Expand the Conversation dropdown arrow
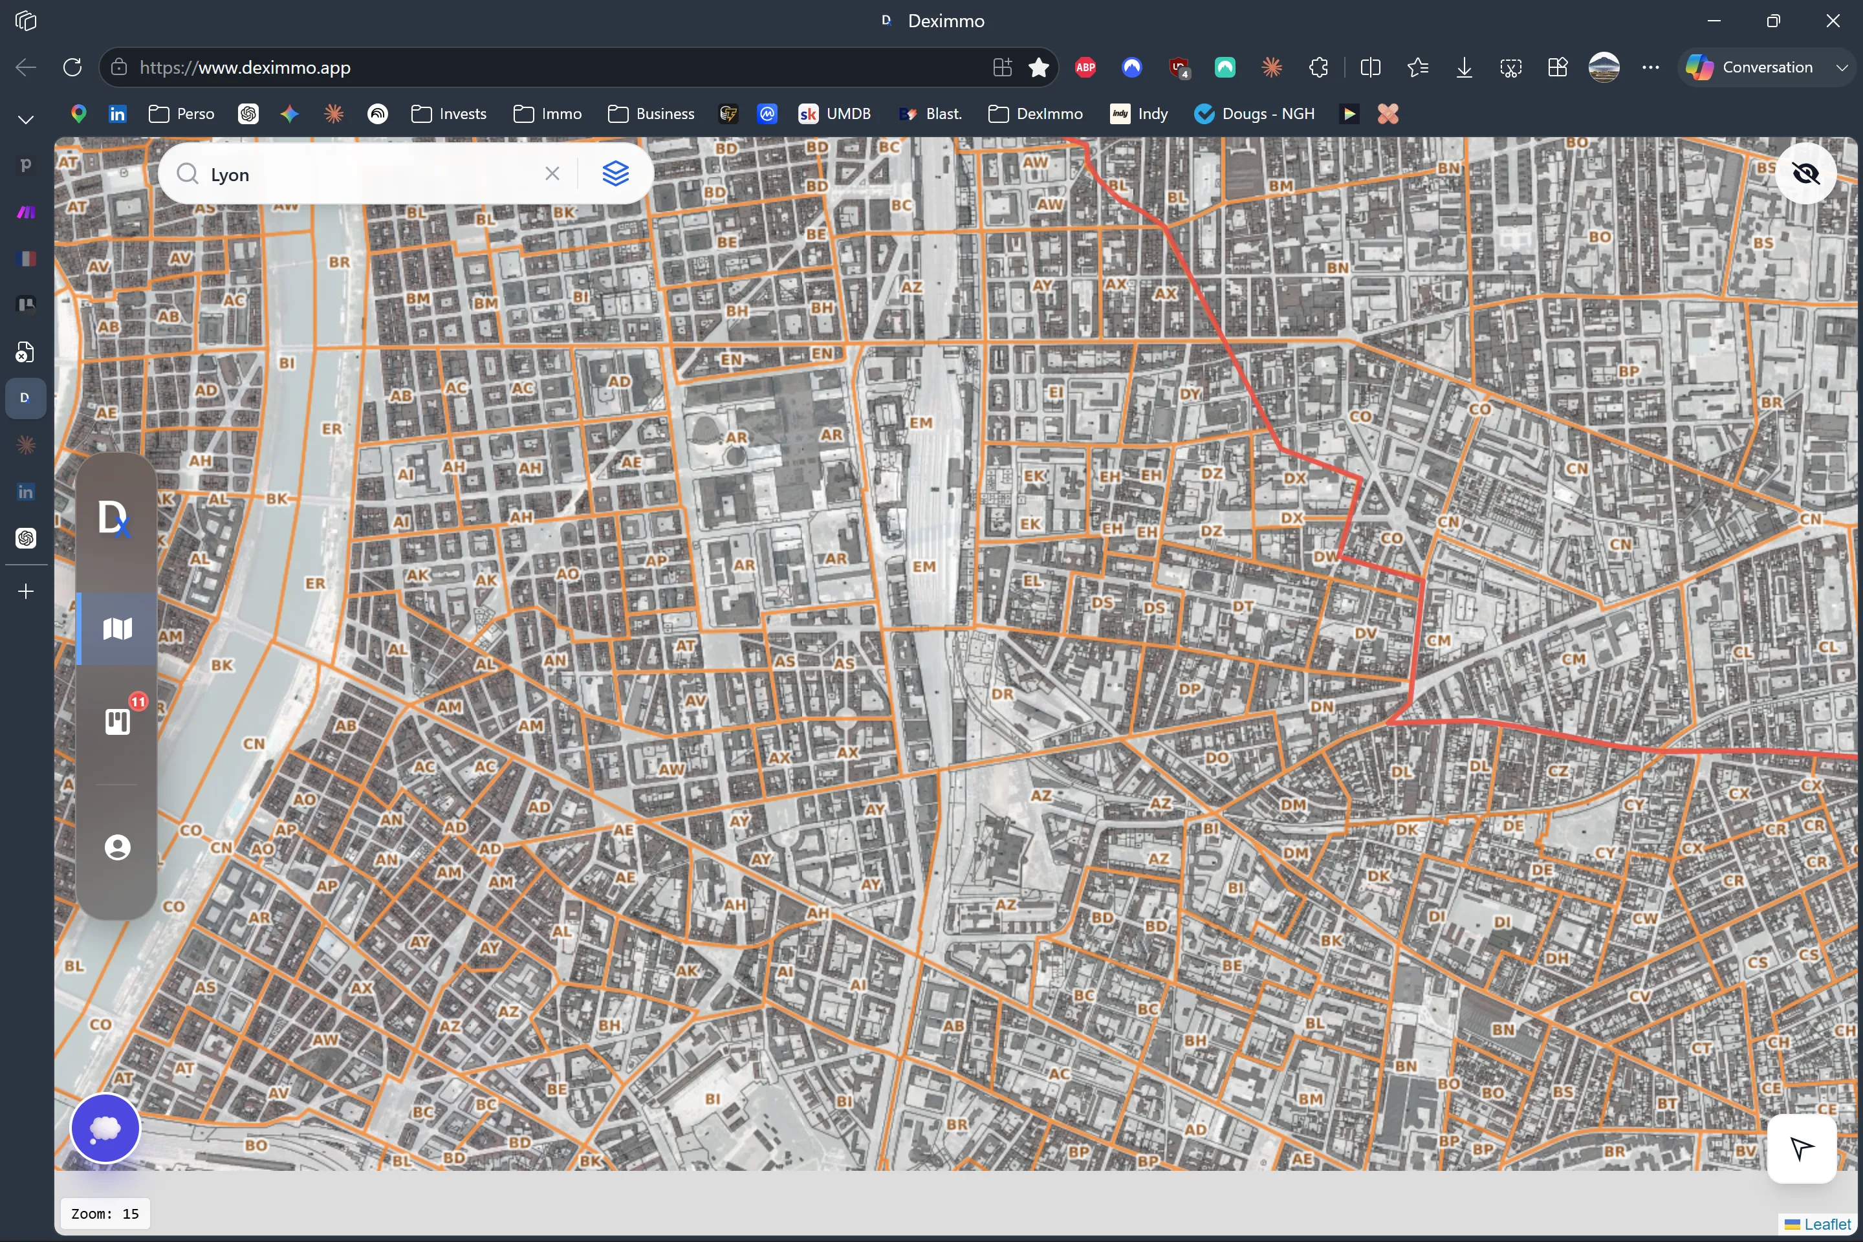 [x=1842, y=67]
